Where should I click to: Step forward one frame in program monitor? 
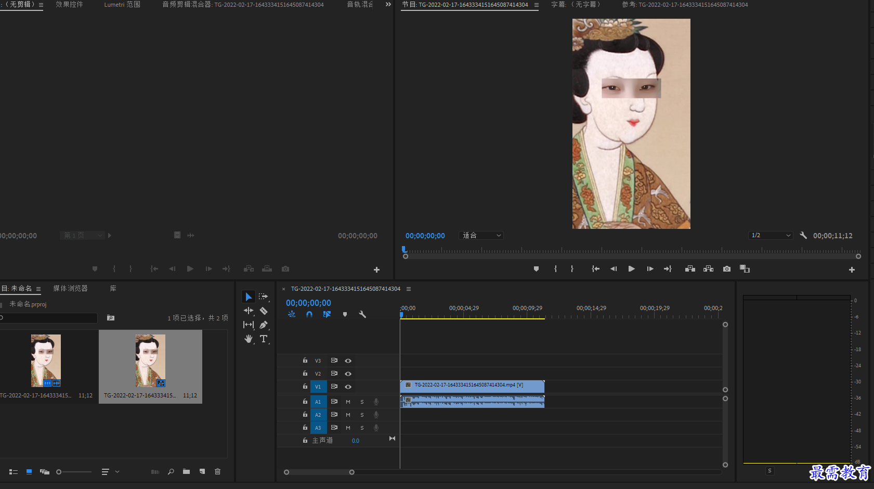click(650, 269)
